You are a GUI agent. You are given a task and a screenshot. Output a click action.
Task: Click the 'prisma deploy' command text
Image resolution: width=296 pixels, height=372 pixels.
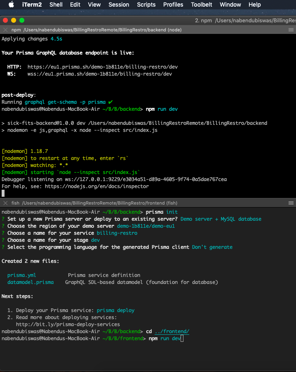coord(115,310)
